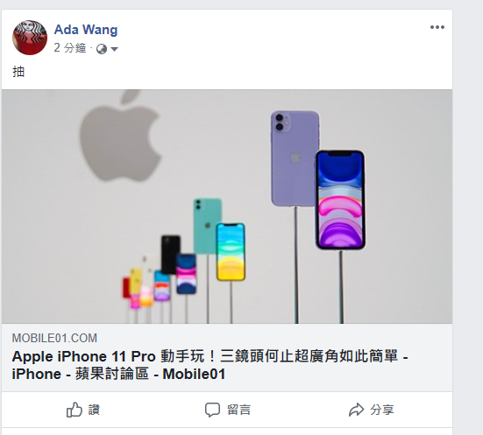Click the second line of the article headline
The image size is (483, 435).
pos(118,374)
